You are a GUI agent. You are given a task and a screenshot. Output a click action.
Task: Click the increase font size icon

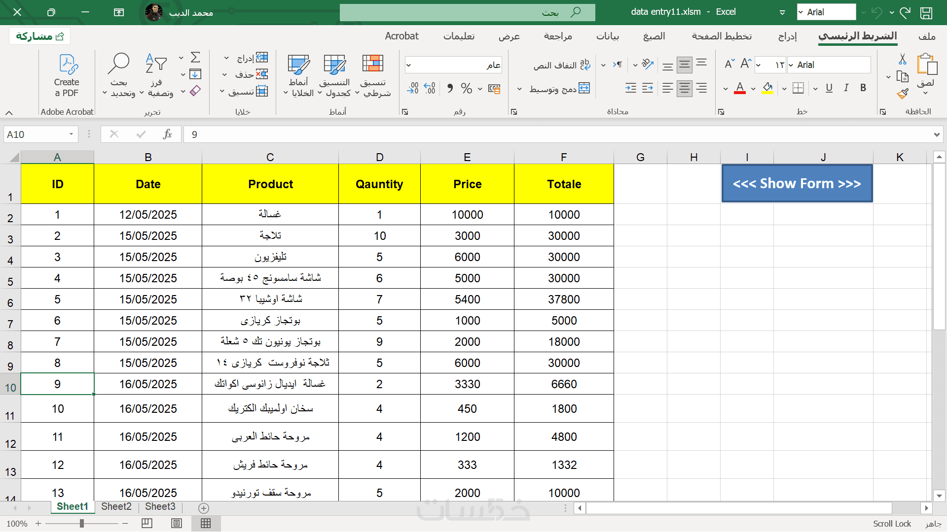pyautogui.click(x=745, y=64)
